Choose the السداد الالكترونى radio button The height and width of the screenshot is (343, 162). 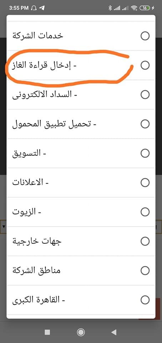[x=145, y=95]
